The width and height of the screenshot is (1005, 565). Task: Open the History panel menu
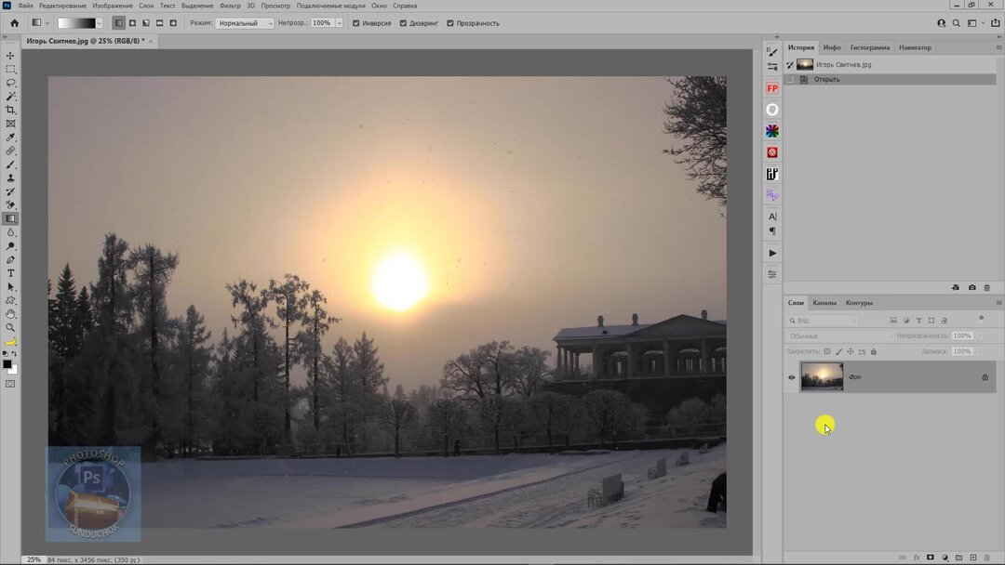click(998, 47)
